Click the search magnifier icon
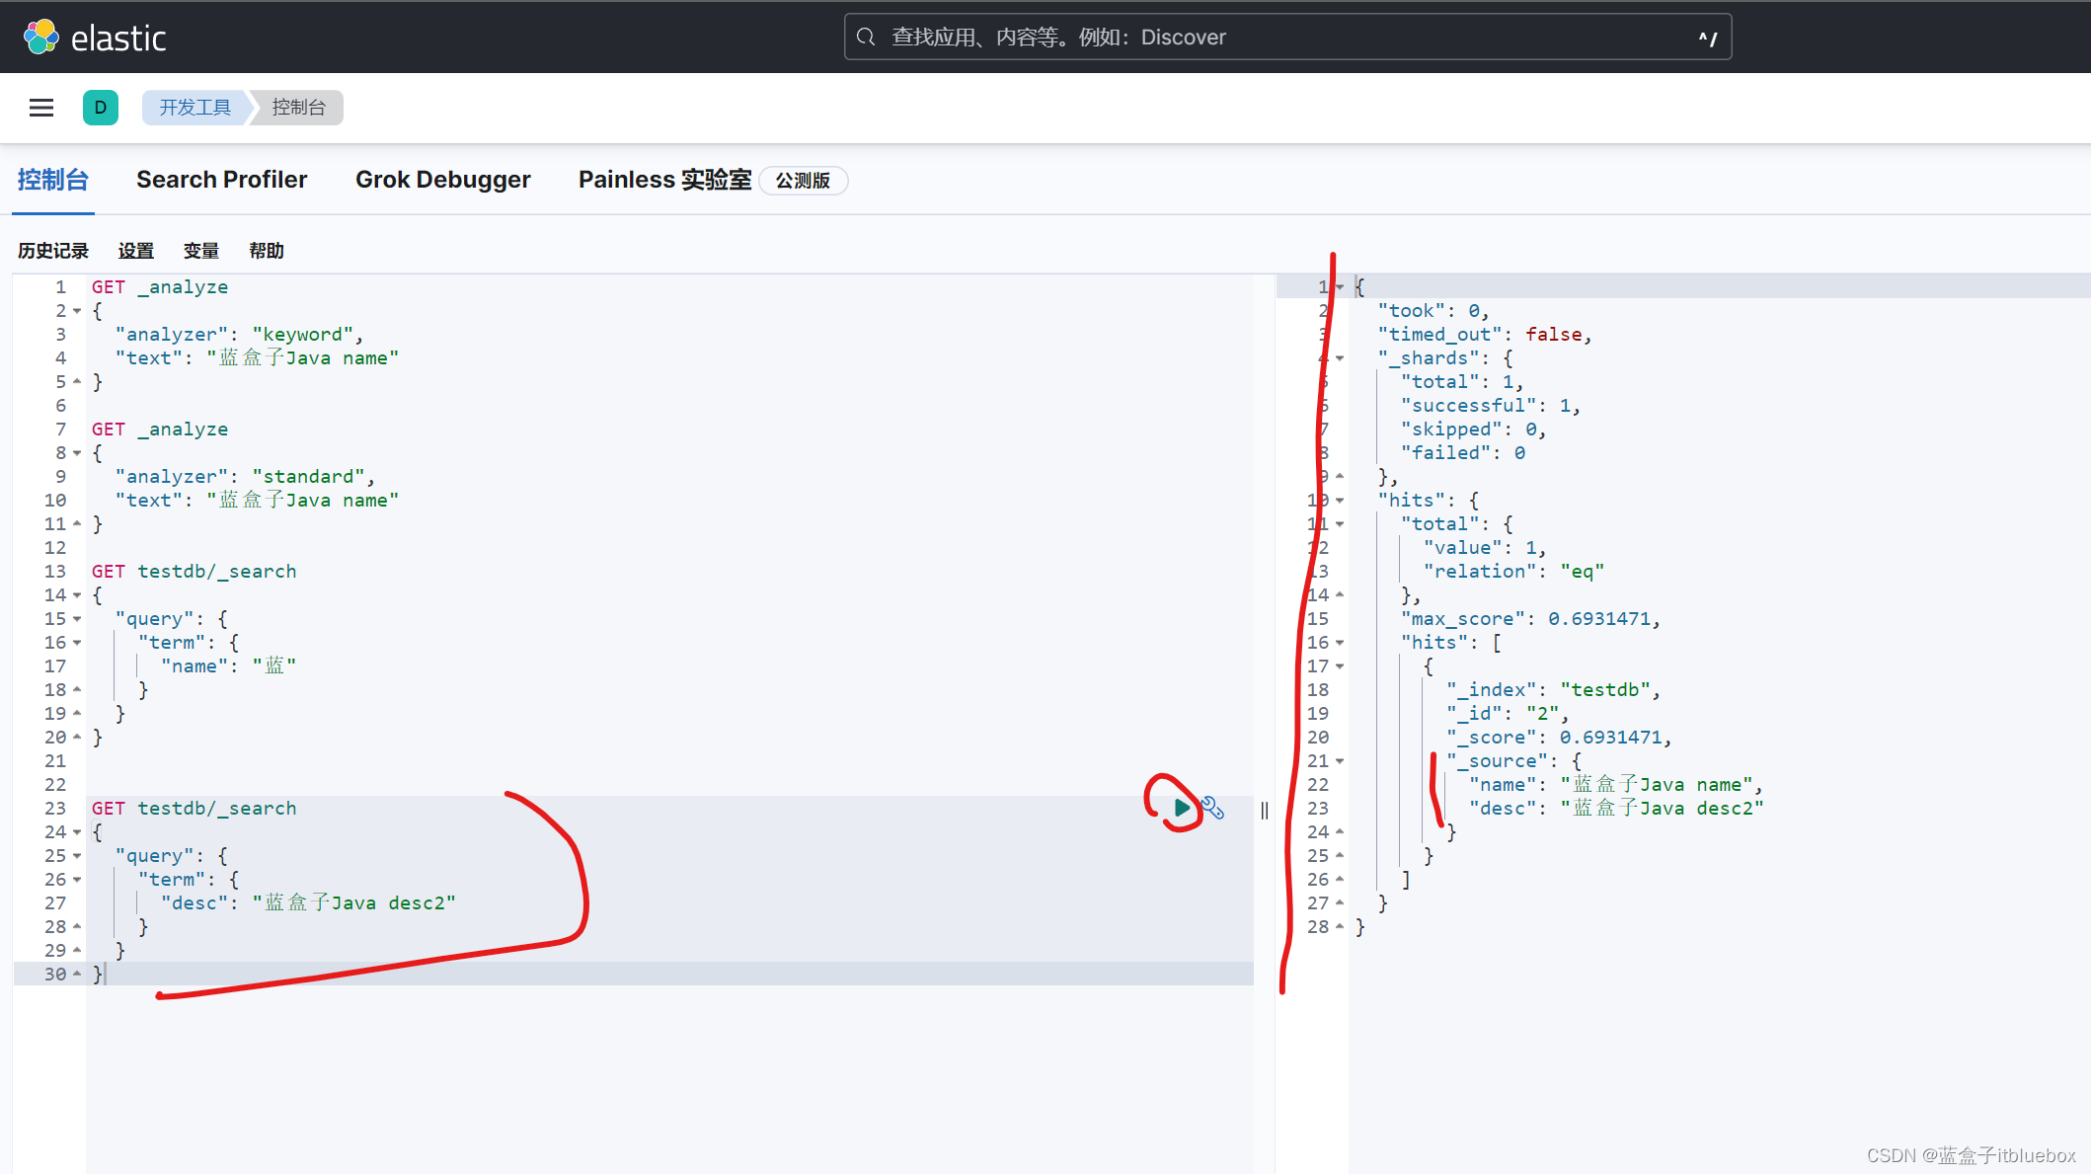 (x=866, y=38)
